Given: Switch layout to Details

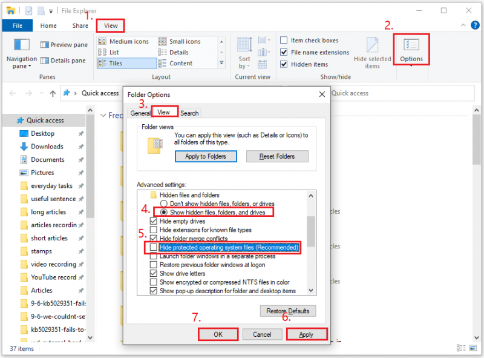Looking at the screenshot, I should 174,52.
